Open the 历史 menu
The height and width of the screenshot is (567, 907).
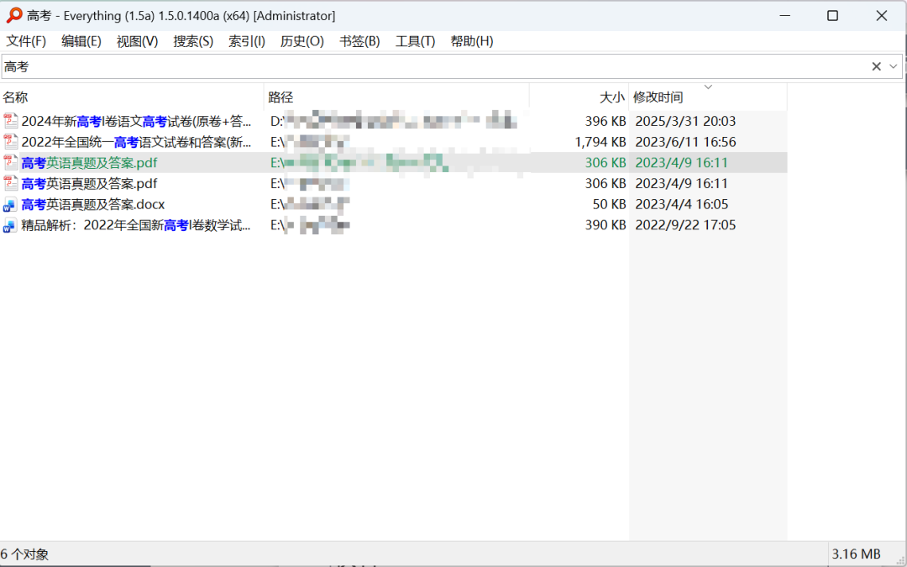pos(302,41)
